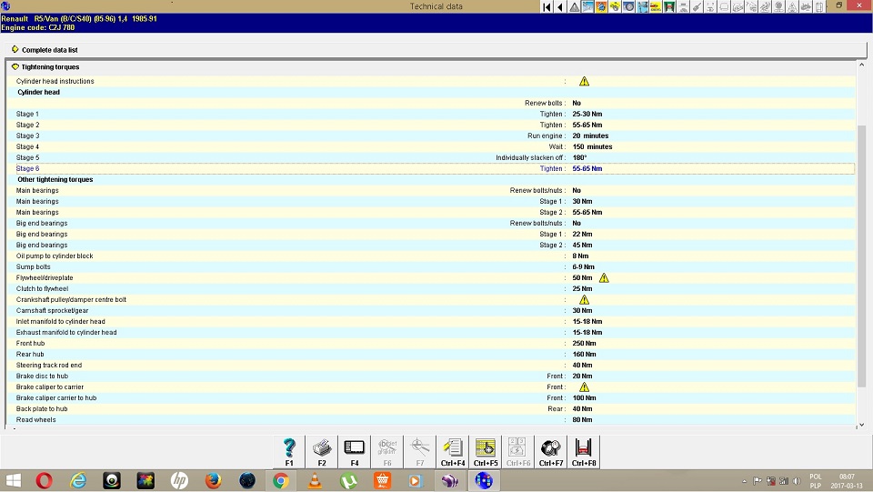Go back using the top toolbar left arrow
873x492 pixels.
point(560,7)
